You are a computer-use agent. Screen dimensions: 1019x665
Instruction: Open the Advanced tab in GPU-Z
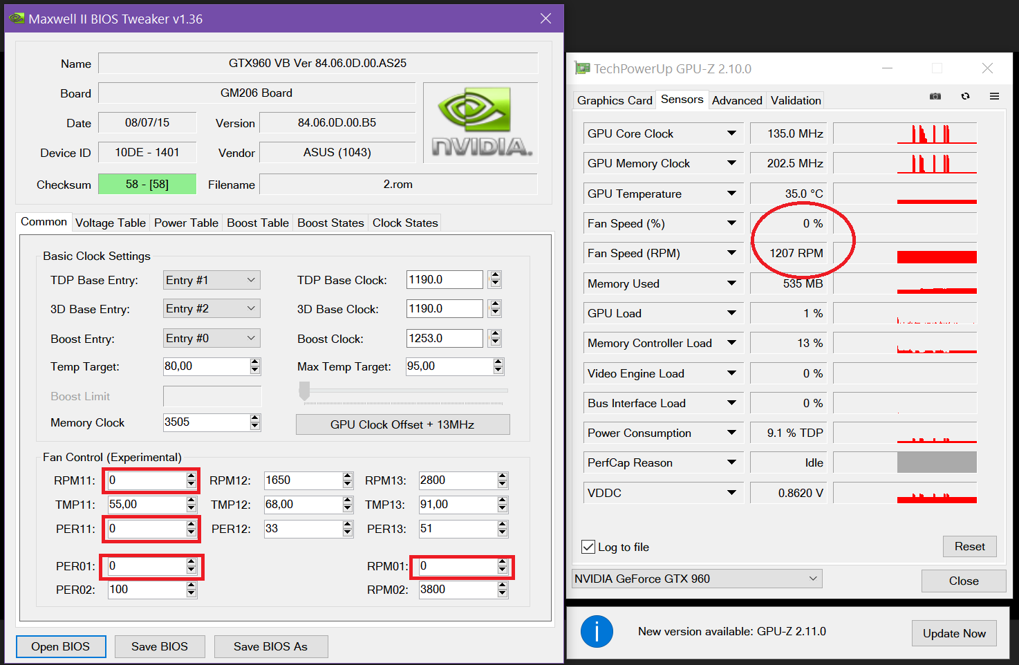tap(737, 100)
